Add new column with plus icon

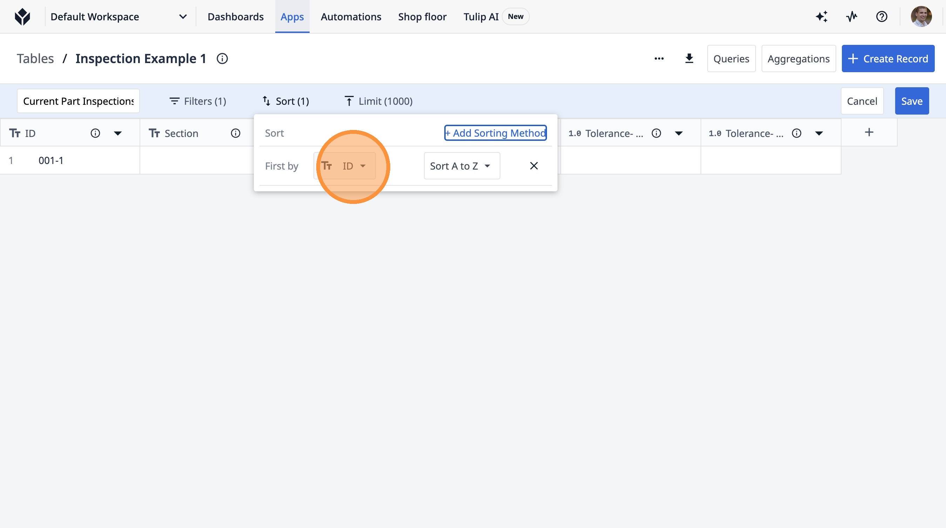click(869, 132)
